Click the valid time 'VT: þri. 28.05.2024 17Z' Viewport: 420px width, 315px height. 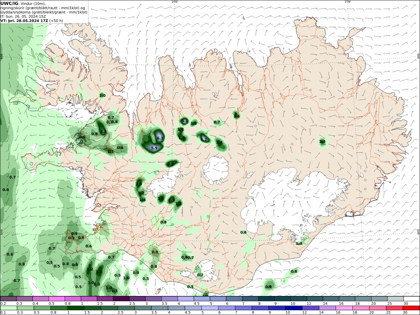click(24, 21)
